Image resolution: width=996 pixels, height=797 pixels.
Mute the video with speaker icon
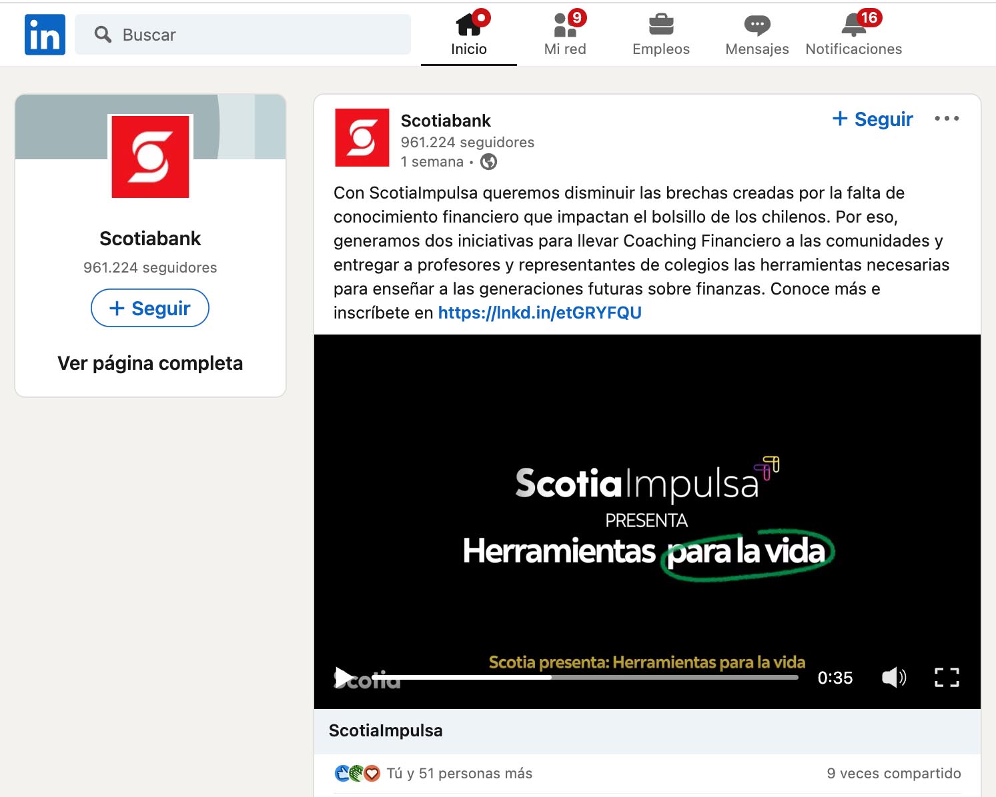coord(893,678)
